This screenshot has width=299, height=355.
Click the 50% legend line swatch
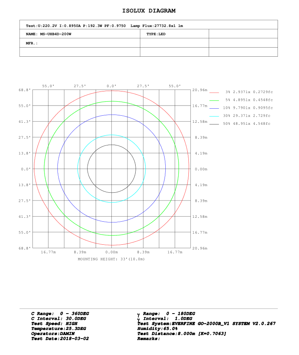[214, 124]
